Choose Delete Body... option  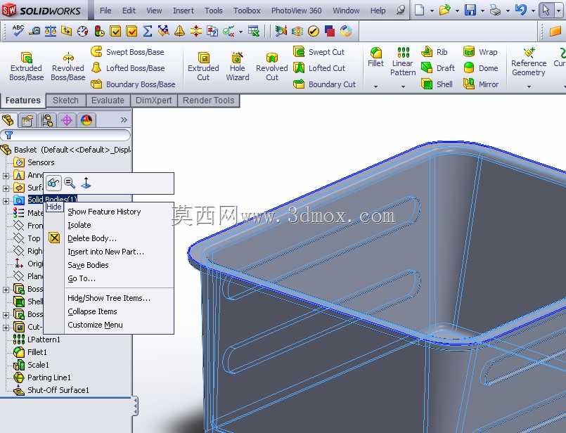click(x=92, y=238)
